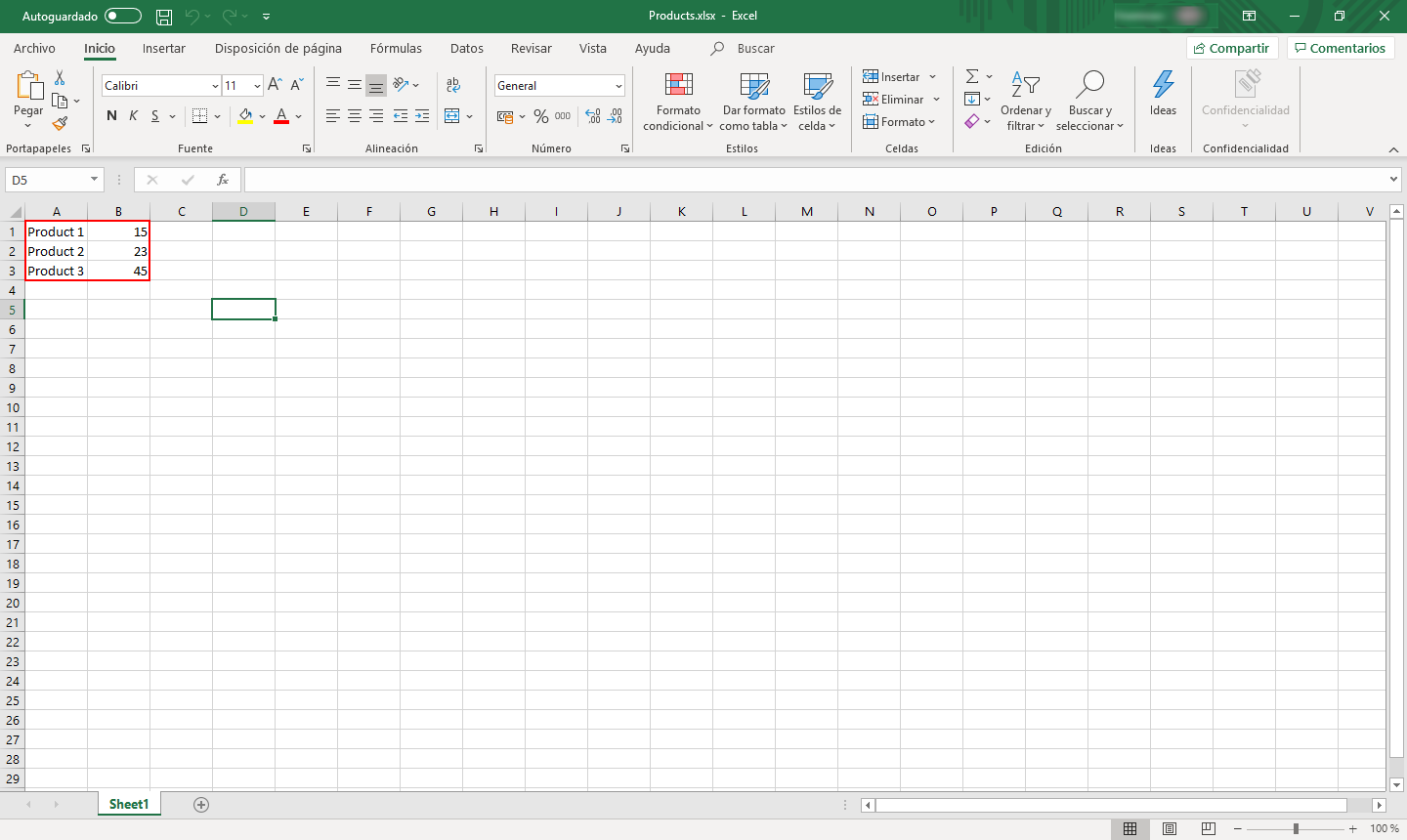This screenshot has width=1407, height=840.
Task: Click the zoom slider handle
Action: pos(1296,828)
